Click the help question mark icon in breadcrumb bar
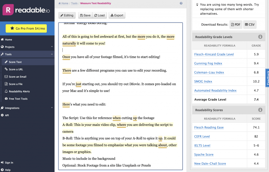The width and height of the screenshot is (269, 172). click(181, 3)
